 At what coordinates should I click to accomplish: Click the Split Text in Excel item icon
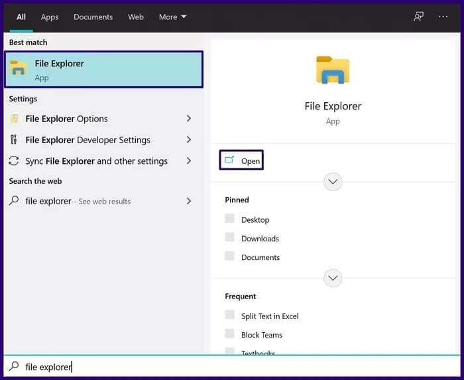[x=229, y=314]
